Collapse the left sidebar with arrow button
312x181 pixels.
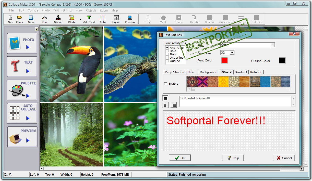pyautogui.click(x=37, y=29)
